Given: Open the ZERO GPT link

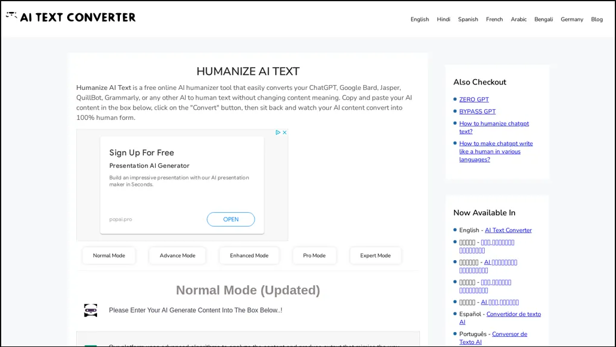Looking at the screenshot, I should [474, 99].
